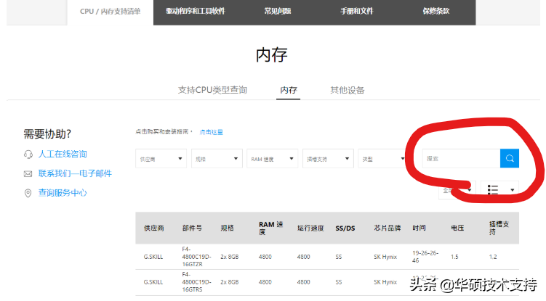Select the CPU / 内存支持清单 tab

(x=110, y=12)
